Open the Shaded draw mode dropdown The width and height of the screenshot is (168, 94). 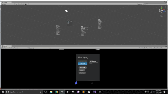[x=8, y=4]
